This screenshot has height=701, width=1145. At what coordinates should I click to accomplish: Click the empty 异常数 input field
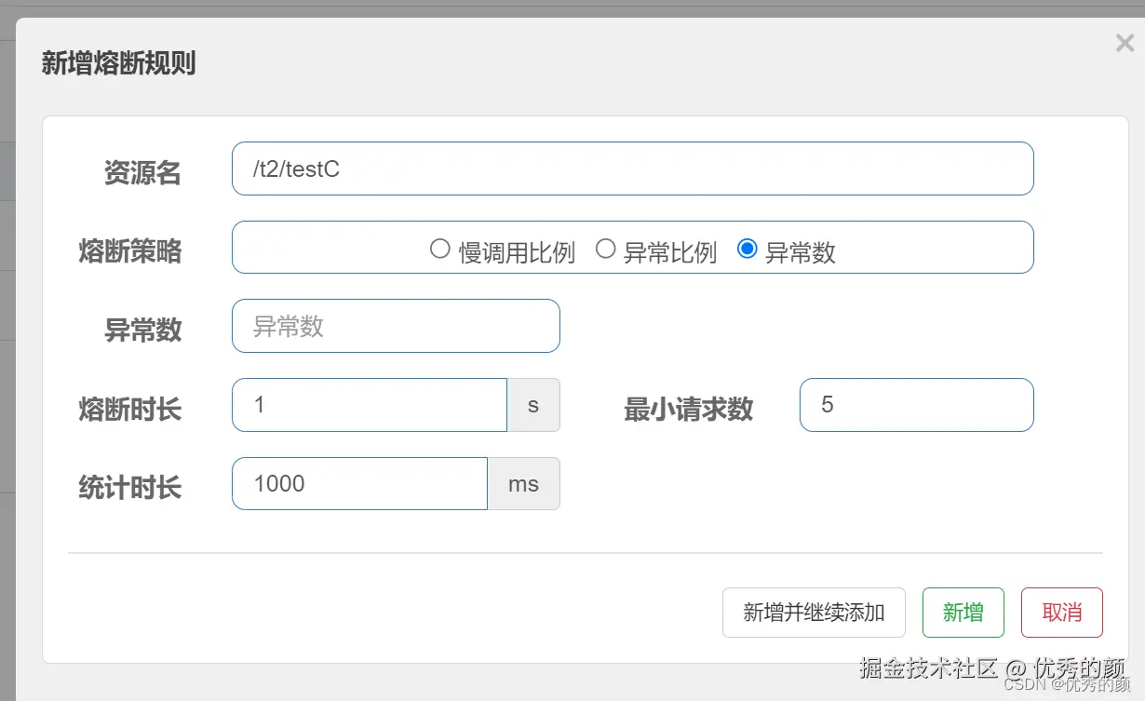(396, 325)
